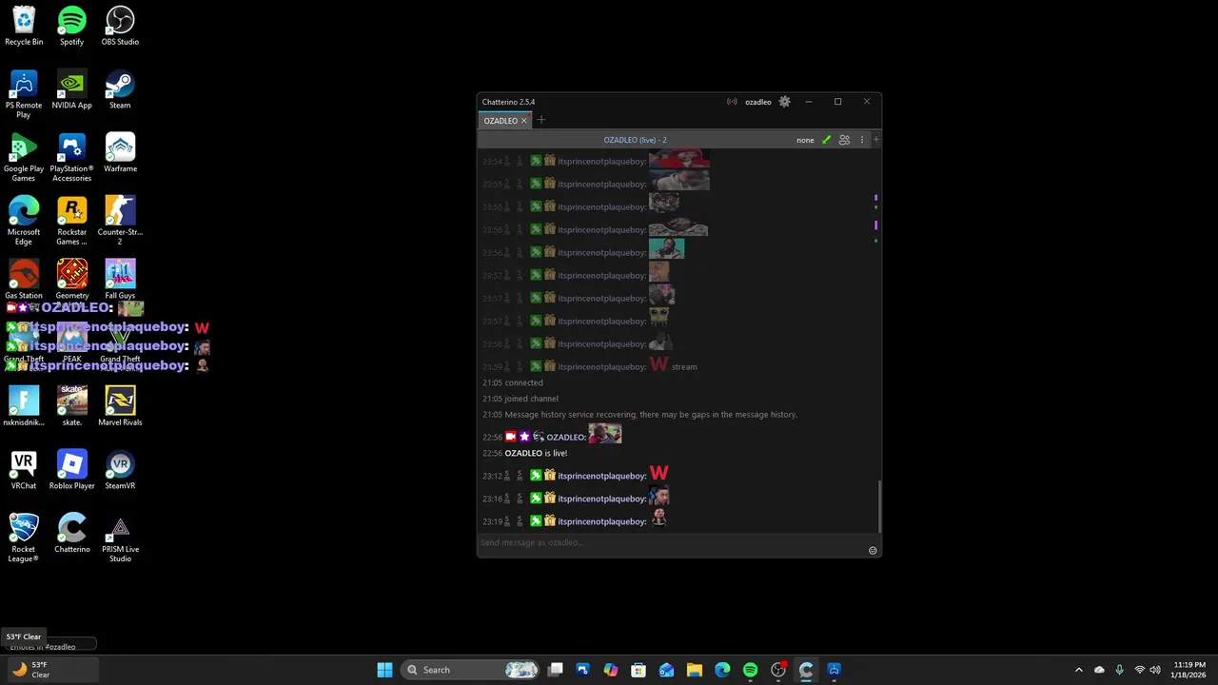Open Task View from the taskbar
Screen dimensions: 1218x685
[x=556, y=670]
